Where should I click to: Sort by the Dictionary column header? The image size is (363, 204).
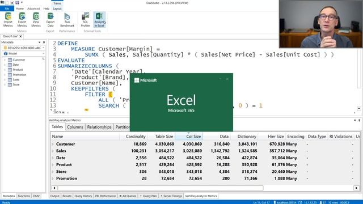click(x=244, y=137)
